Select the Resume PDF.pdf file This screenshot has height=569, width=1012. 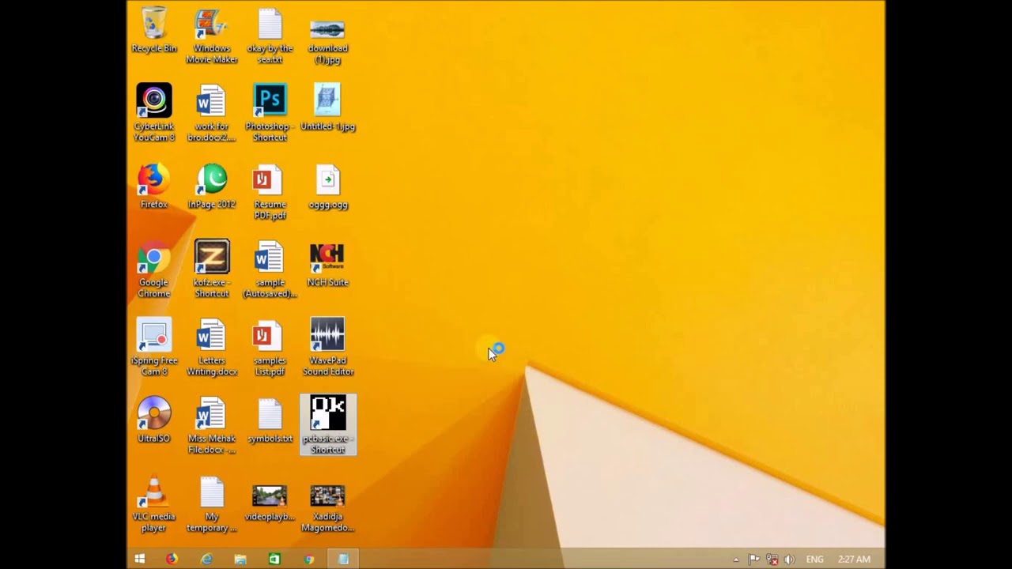(x=270, y=193)
